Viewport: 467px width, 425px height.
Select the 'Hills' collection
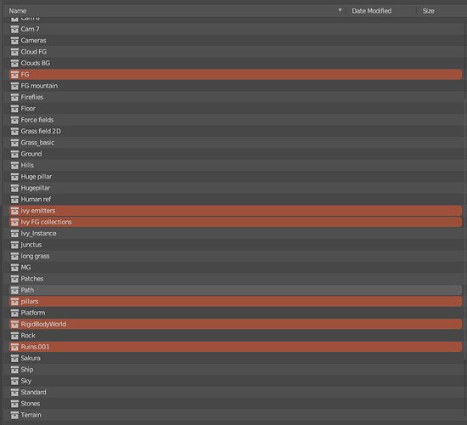(x=235, y=165)
